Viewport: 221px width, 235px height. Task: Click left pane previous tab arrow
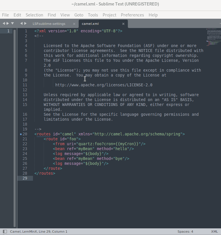click(x=4, y=23)
